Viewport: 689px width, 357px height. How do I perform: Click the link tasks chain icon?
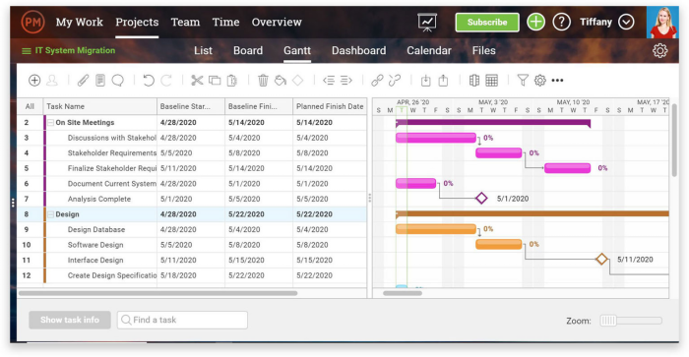(377, 81)
